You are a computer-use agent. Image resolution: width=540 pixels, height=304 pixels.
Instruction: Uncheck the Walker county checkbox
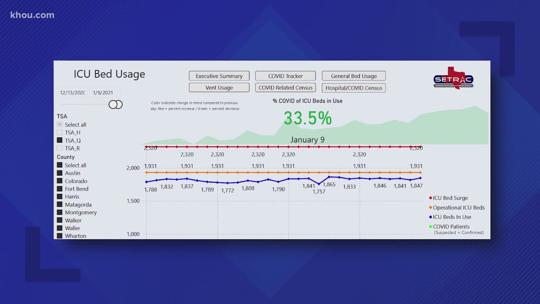point(60,220)
